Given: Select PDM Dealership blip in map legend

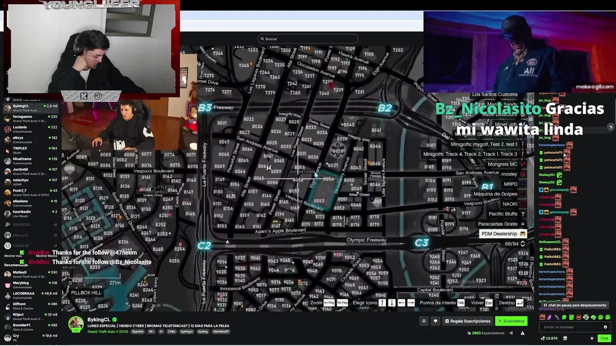Looking at the screenshot, I should pos(503,234).
